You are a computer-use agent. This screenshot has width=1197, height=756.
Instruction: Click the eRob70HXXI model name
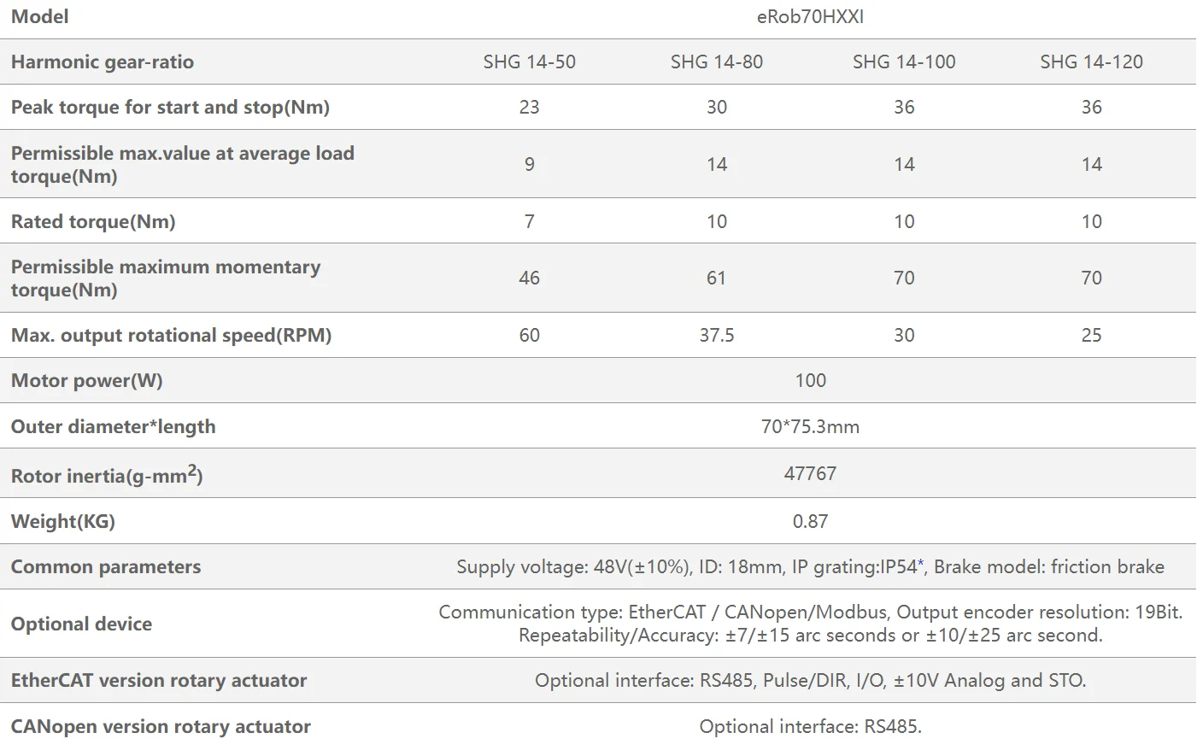click(810, 17)
